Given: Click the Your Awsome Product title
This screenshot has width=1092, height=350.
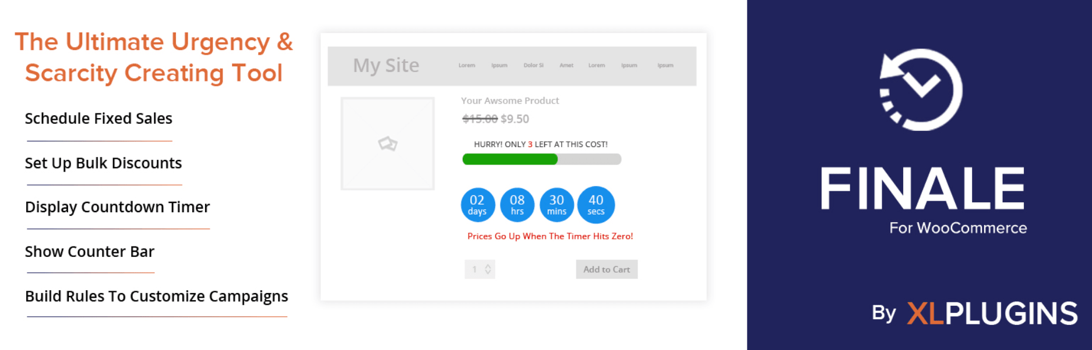Looking at the screenshot, I should pyautogui.click(x=510, y=101).
